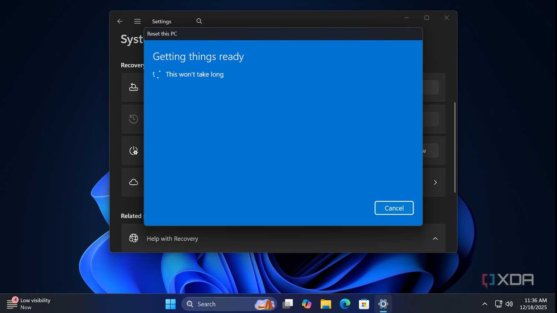Click the Help with Recovery globe icon
The image size is (557, 313).
point(133,238)
